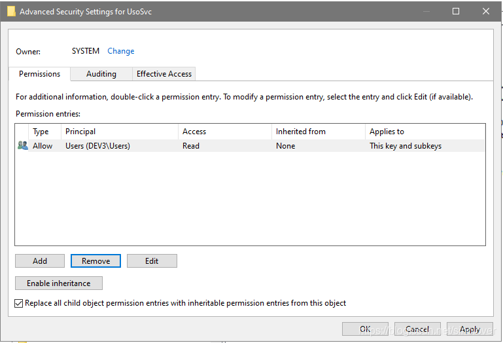
Task: Sort by the Principal column header
Action: (x=120, y=132)
